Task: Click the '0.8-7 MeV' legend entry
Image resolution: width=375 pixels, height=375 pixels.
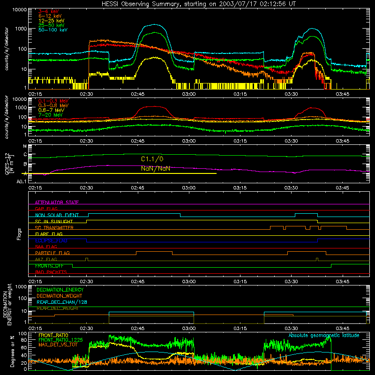Action: 51,110
